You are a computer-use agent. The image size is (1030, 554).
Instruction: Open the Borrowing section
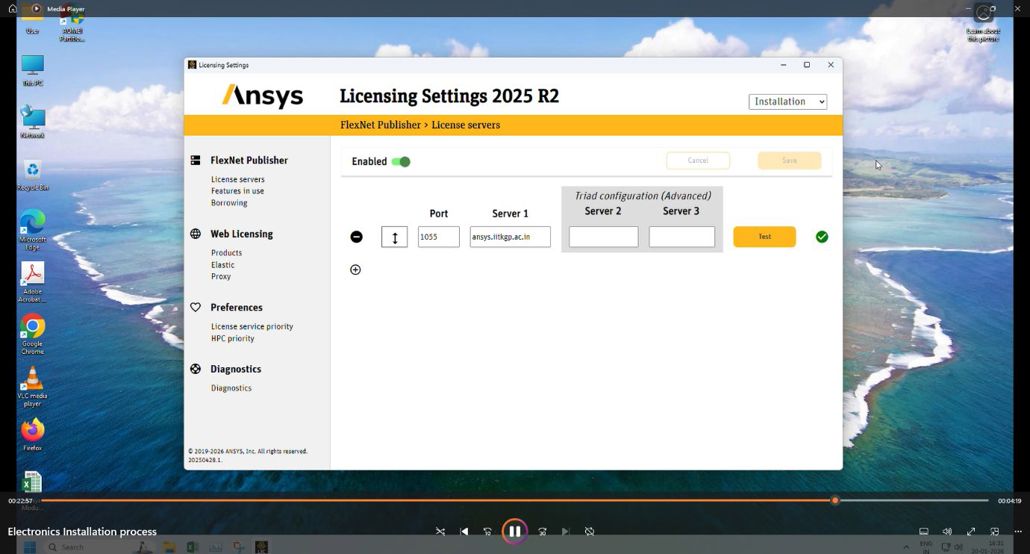pos(229,203)
